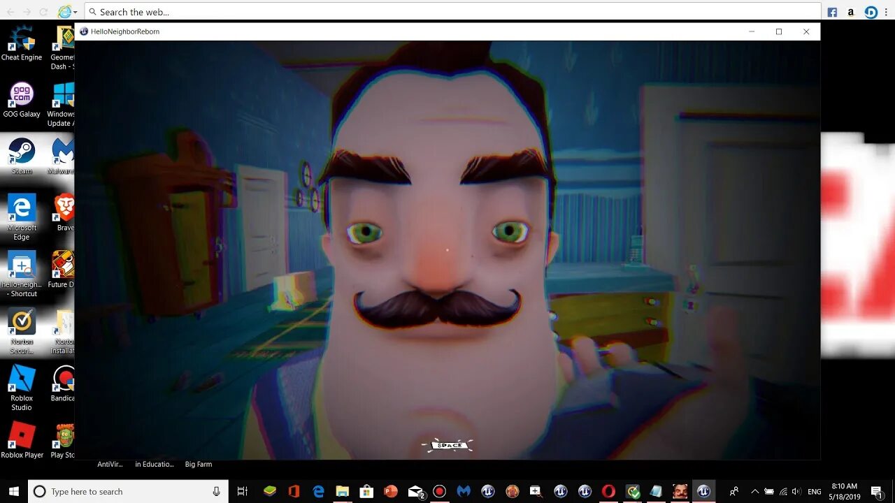Open the hello-neighbor shortcut on the desktop

click(x=22, y=274)
